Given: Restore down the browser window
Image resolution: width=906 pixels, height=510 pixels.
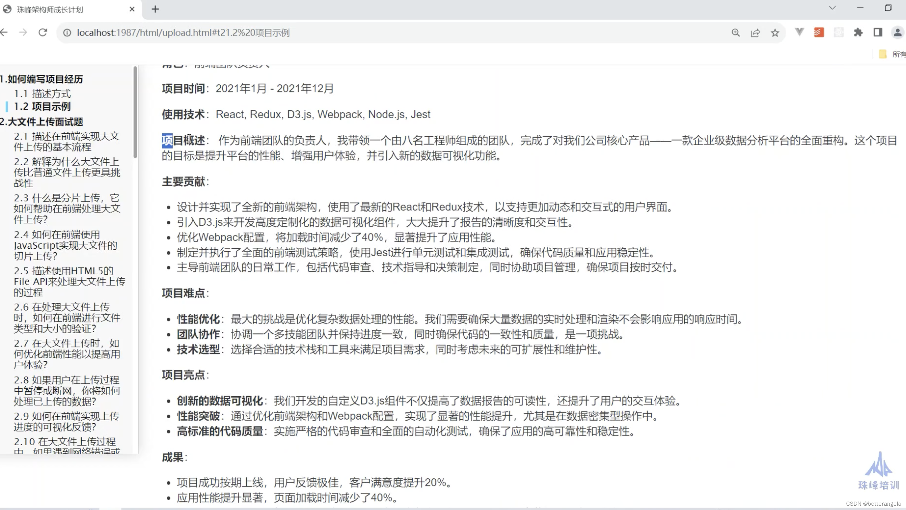Looking at the screenshot, I should 888,8.
